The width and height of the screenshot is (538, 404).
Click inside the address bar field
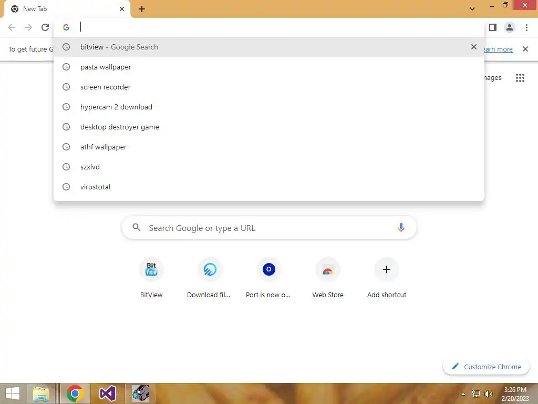pos(269,27)
